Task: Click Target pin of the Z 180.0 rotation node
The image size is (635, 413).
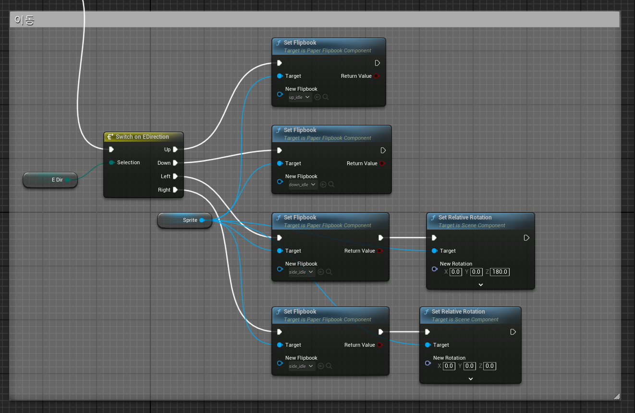Action: point(434,251)
